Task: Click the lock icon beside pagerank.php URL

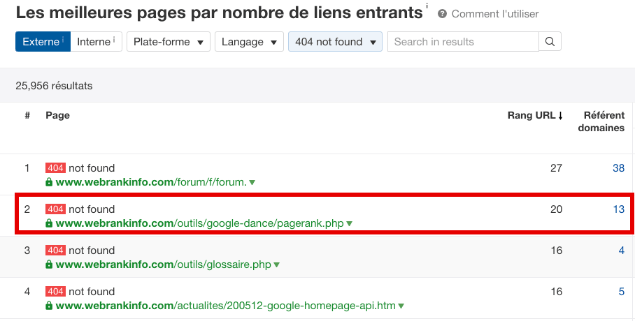Action: click(49, 223)
